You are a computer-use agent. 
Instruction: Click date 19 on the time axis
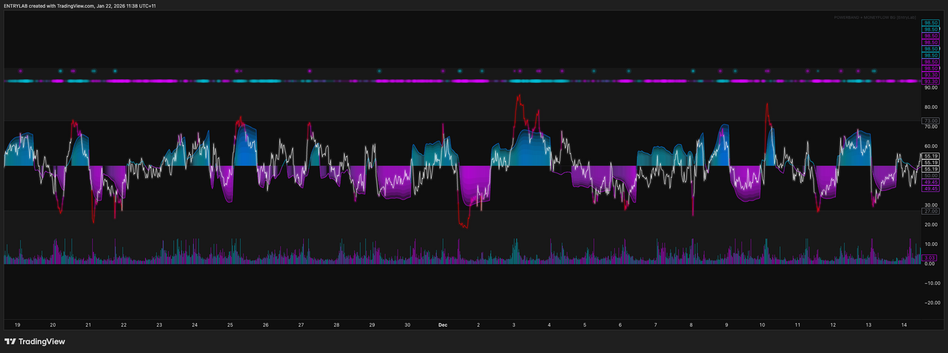17,325
